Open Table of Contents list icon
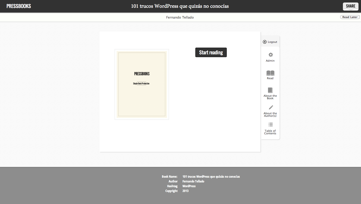Screen dimensions: 361x204 (270, 125)
